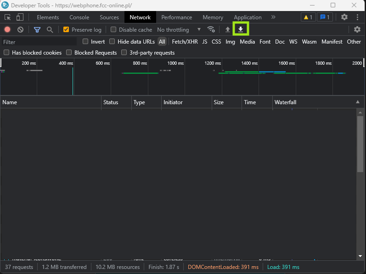The height and width of the screenshot is (274, 366).
Task: Click the inspect element picker icon
Action: (x=8, y=17)
